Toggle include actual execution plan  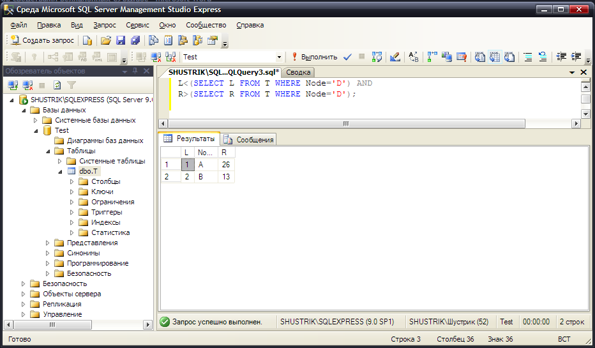click(x=432, y=57)
